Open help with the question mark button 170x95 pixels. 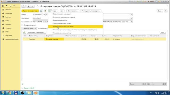click(166, 11)
